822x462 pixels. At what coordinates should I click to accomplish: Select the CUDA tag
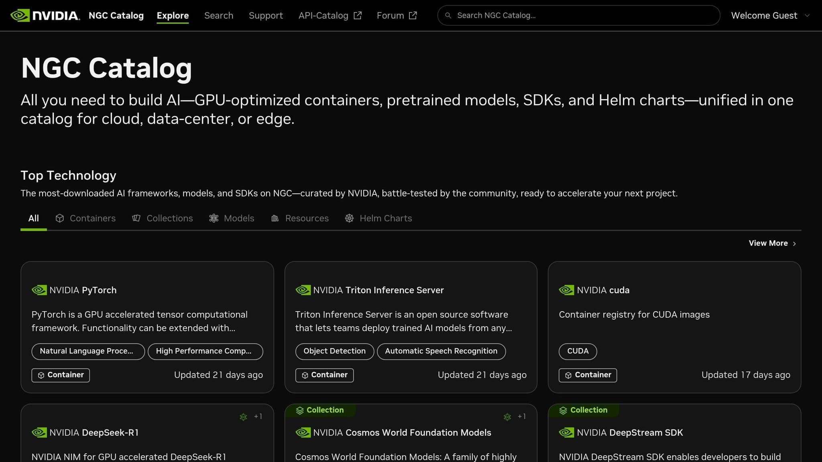point(578,351)
